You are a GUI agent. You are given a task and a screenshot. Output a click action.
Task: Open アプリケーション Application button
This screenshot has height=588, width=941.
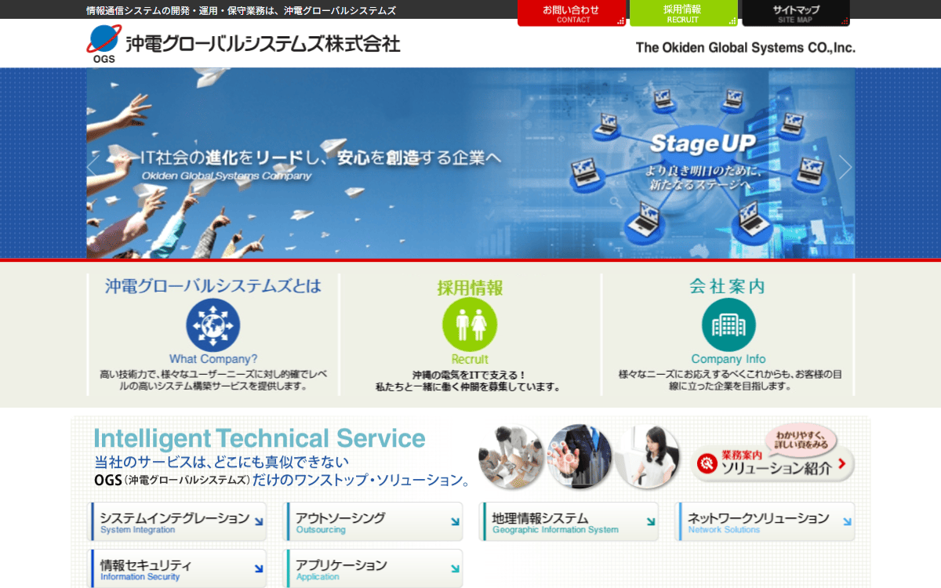point(374,568)
